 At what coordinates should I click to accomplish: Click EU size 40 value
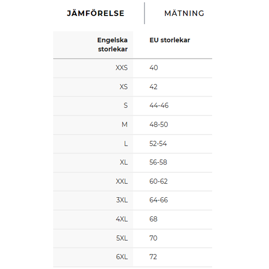[154, 68]
